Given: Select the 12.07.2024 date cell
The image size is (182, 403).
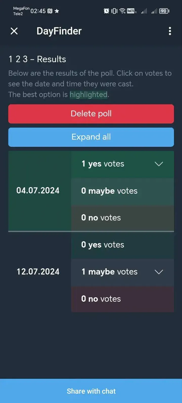Looking at the screenshot, I should (x=38, y=272).
